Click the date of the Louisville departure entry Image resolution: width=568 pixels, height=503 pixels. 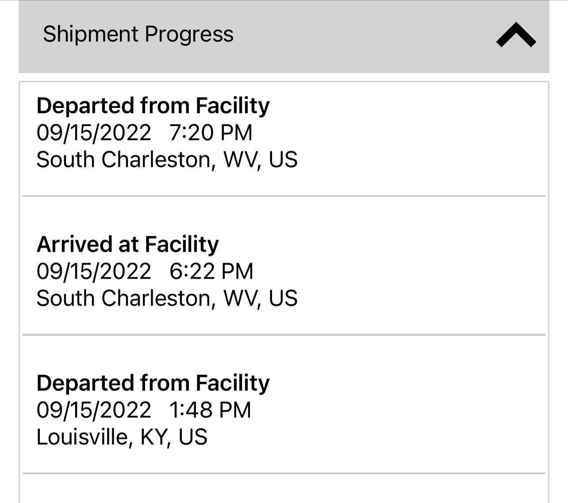(x=94, y=410)
